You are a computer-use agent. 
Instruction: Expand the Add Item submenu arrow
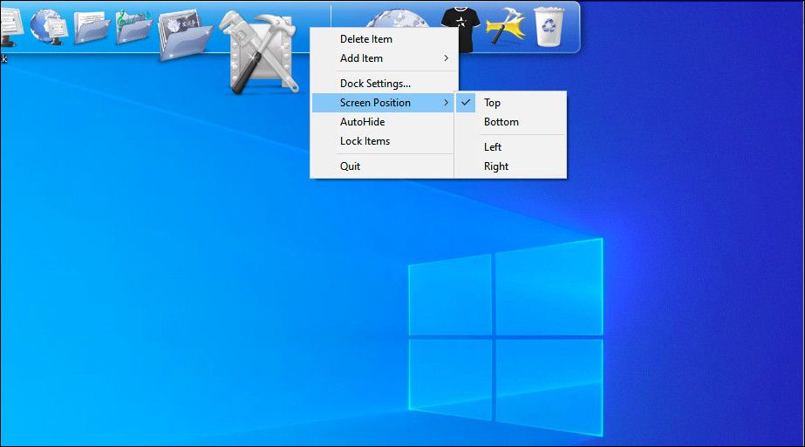(447, 58)
